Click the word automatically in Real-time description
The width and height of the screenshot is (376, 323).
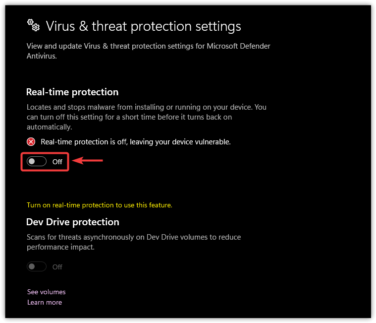click(x=51, y=128)
